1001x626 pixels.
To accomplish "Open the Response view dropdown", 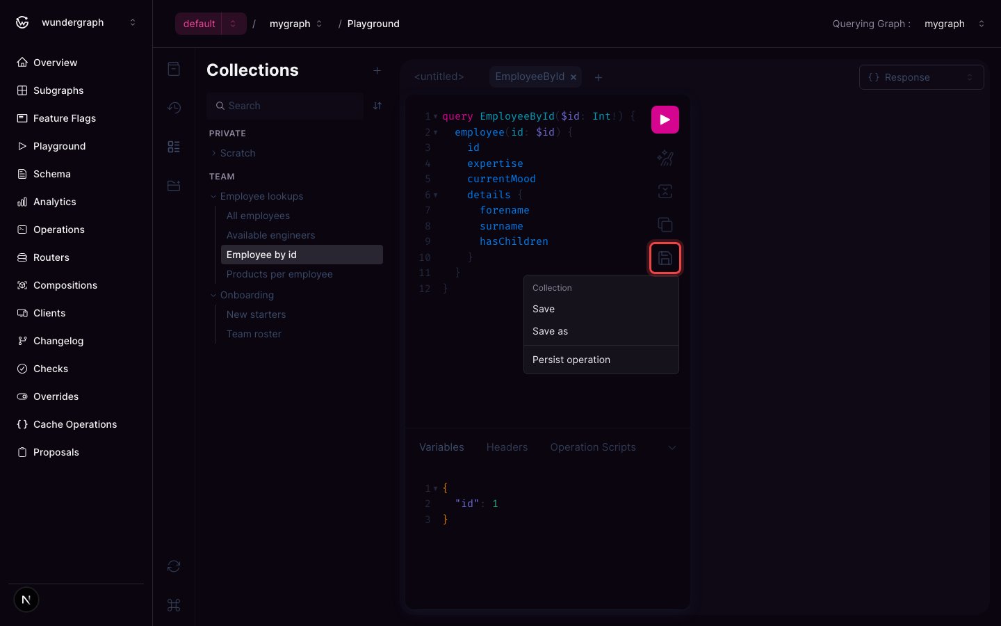I will [921, 77].
